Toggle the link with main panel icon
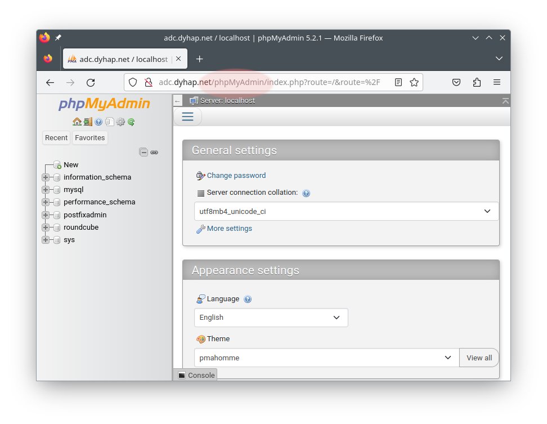Screen dimensions: 547x424 [154, 152]
